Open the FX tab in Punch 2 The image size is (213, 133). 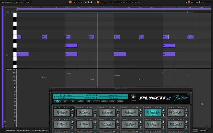(96, 101)
